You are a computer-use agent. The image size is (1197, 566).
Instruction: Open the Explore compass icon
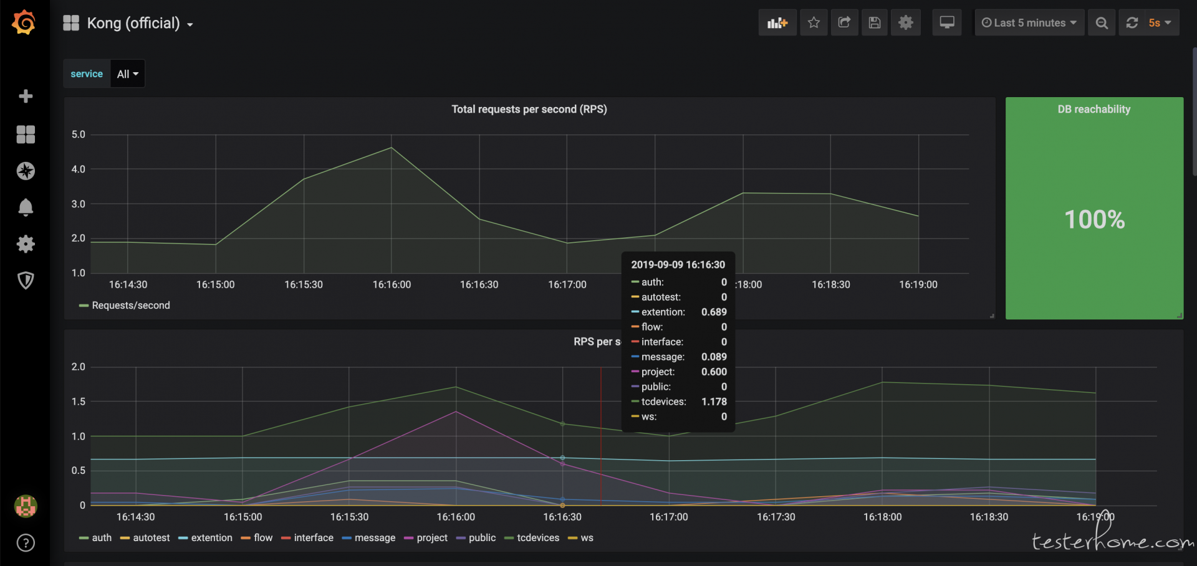coord(26,171)
